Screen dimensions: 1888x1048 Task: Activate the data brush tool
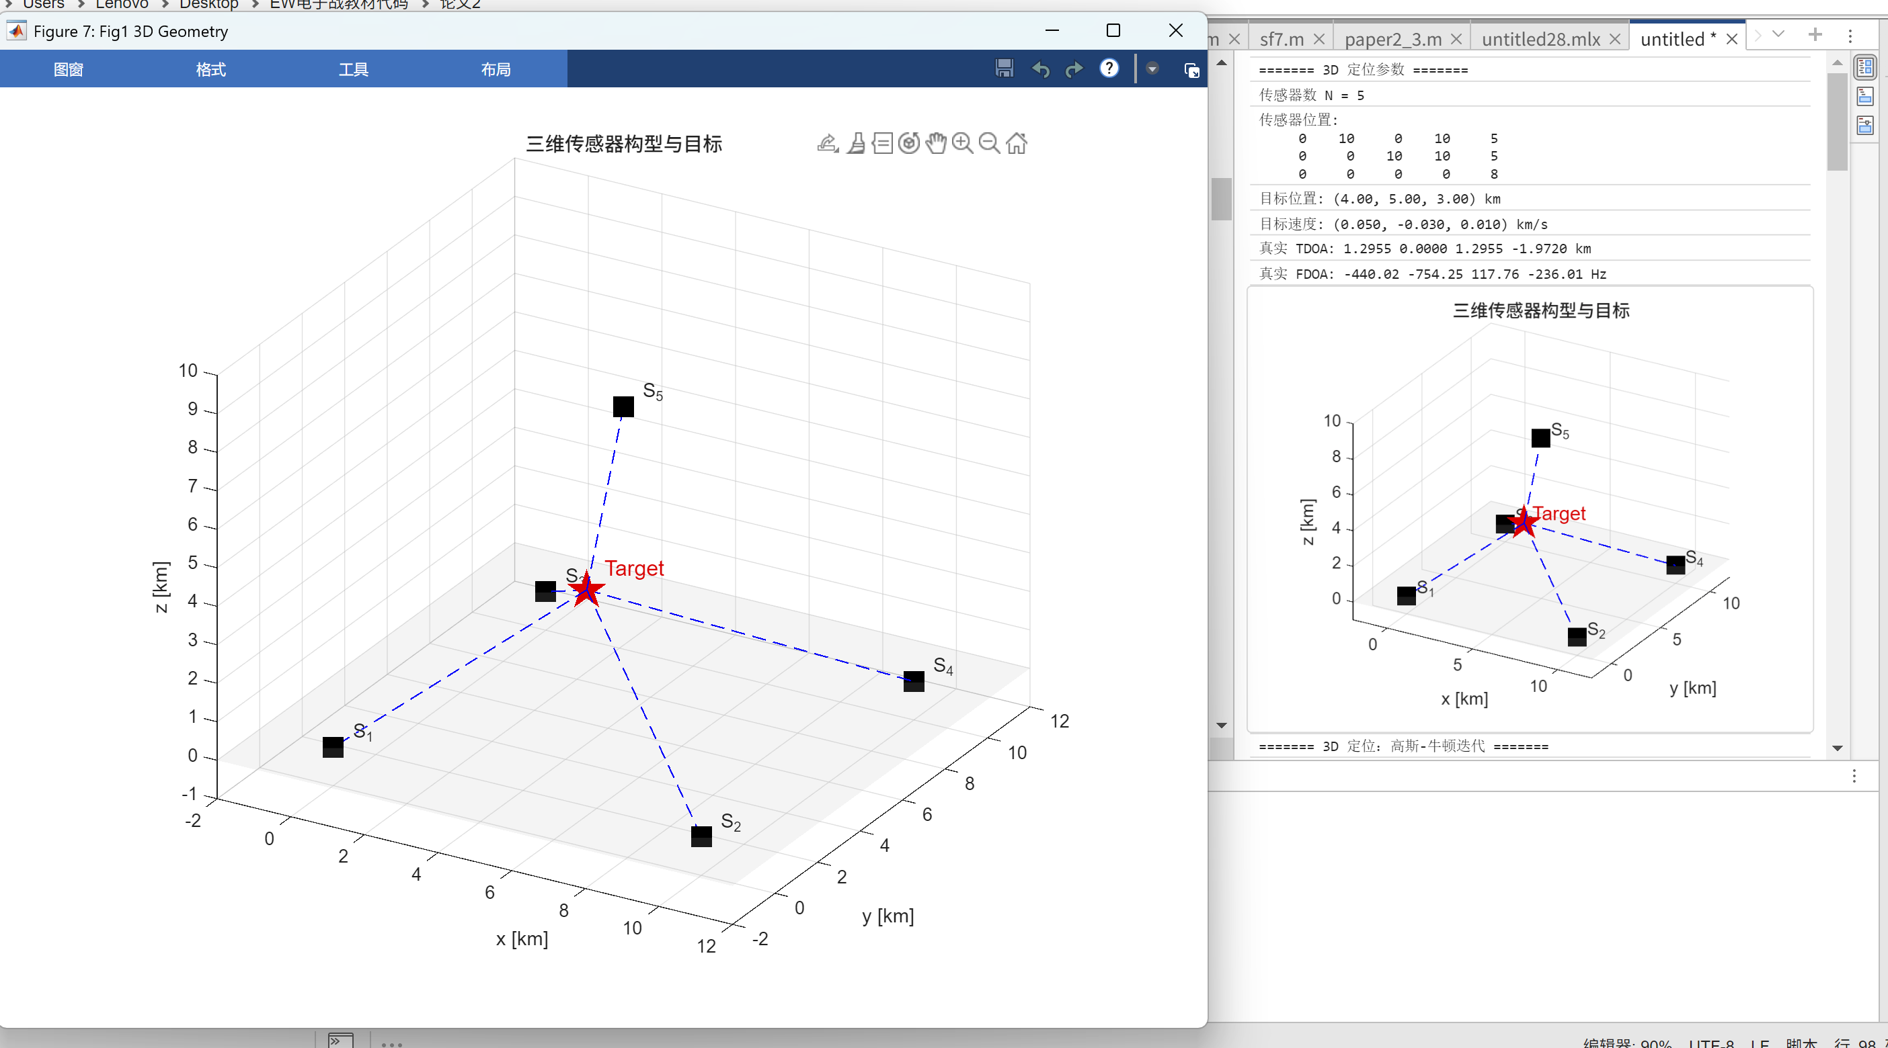856,143
